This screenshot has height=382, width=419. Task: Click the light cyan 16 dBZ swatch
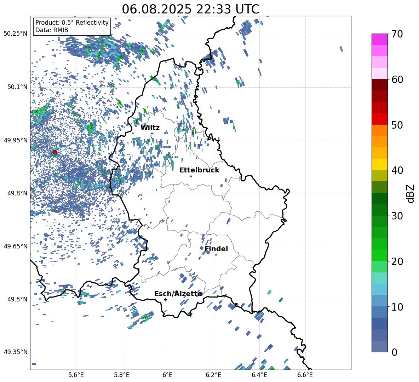pyautogui.click(x=380, y=278)
